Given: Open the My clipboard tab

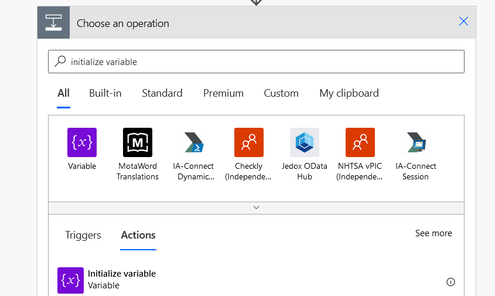Looking at the screenshot, I should click(x=349, y=93).
